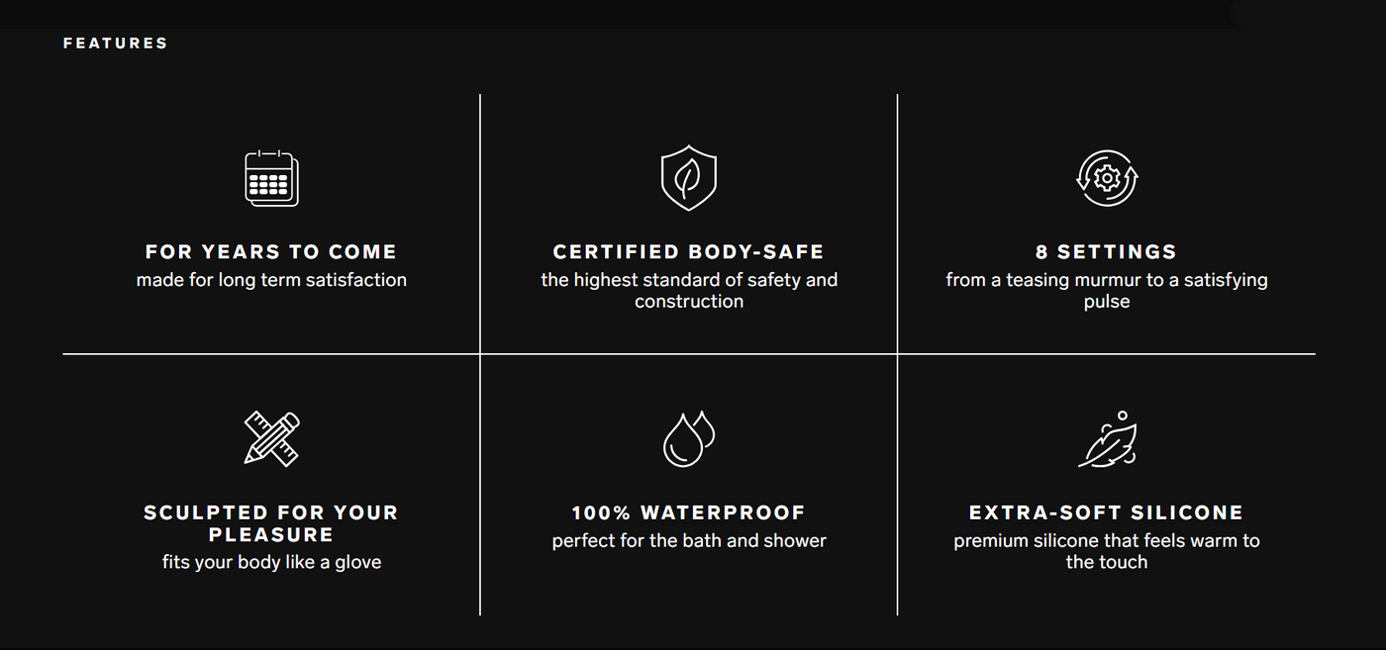1386x650 pixels.
Task: Click 'fits your body like a glove' text
Action: [271, 562]
